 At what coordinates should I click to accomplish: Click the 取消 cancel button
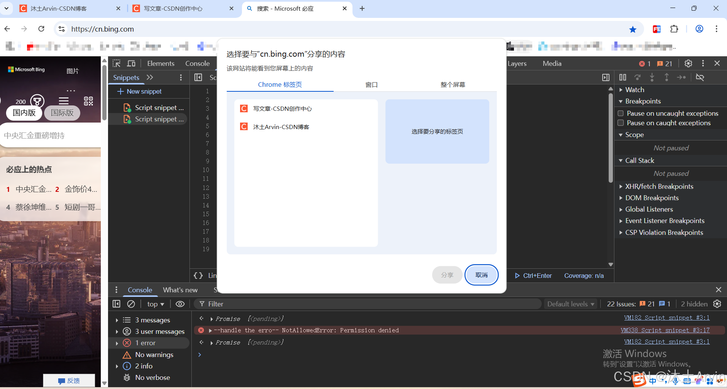(x=481, y=275)
